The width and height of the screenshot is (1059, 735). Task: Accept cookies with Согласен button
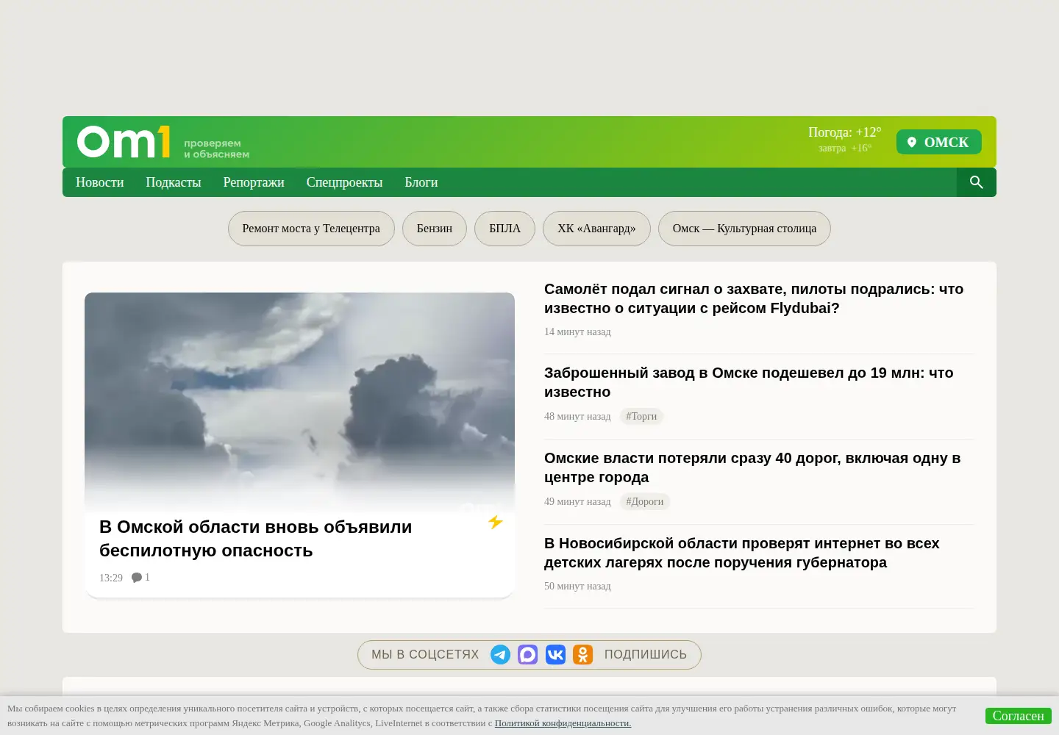1019,716
